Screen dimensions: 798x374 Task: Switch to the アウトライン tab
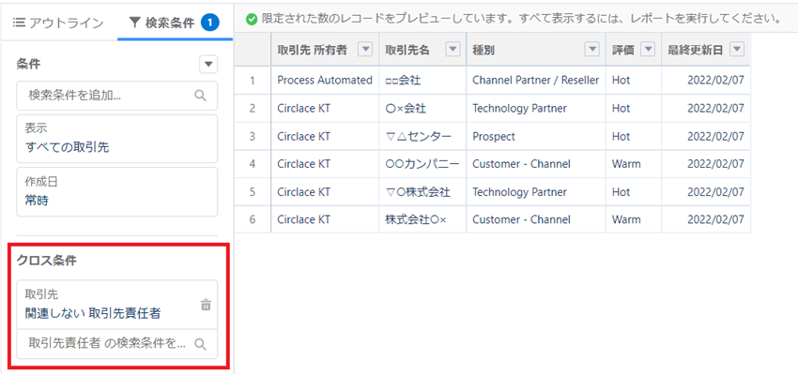click(58, 22)
